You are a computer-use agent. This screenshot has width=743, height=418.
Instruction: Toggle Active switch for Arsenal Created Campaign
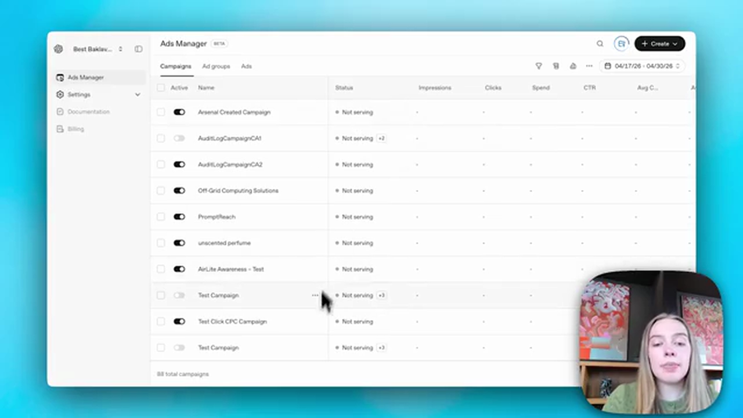(179, 112)
